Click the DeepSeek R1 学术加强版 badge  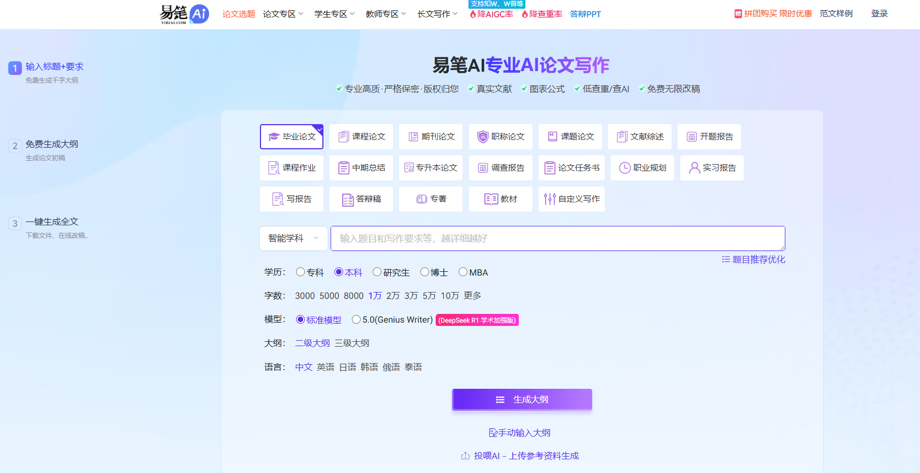point(477,320)
